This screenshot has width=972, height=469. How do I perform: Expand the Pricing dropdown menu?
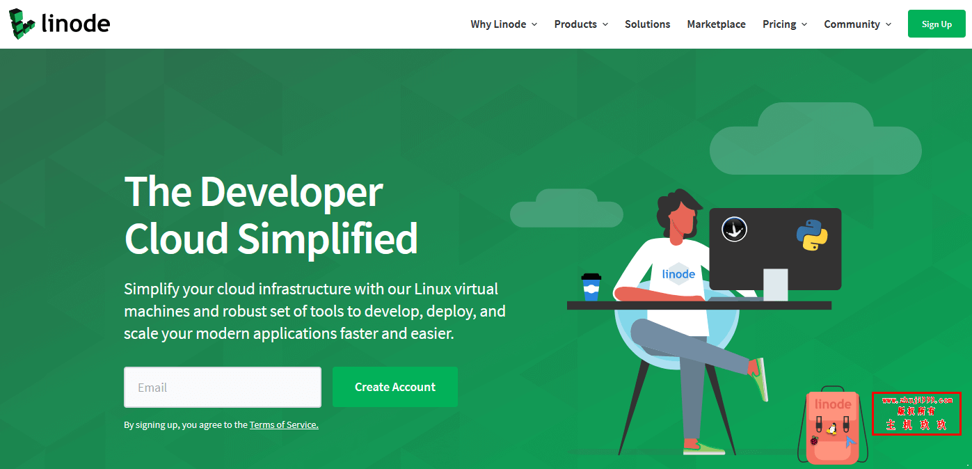[785, 24]
